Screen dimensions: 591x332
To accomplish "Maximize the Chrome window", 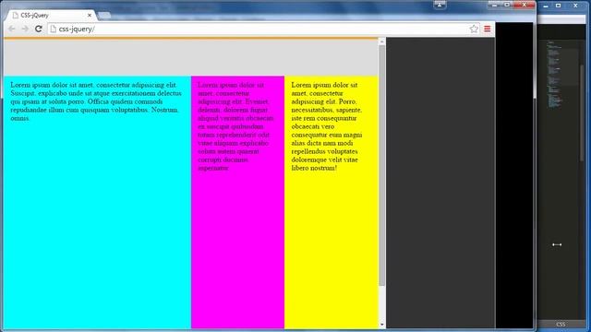I will pos(507,5).
